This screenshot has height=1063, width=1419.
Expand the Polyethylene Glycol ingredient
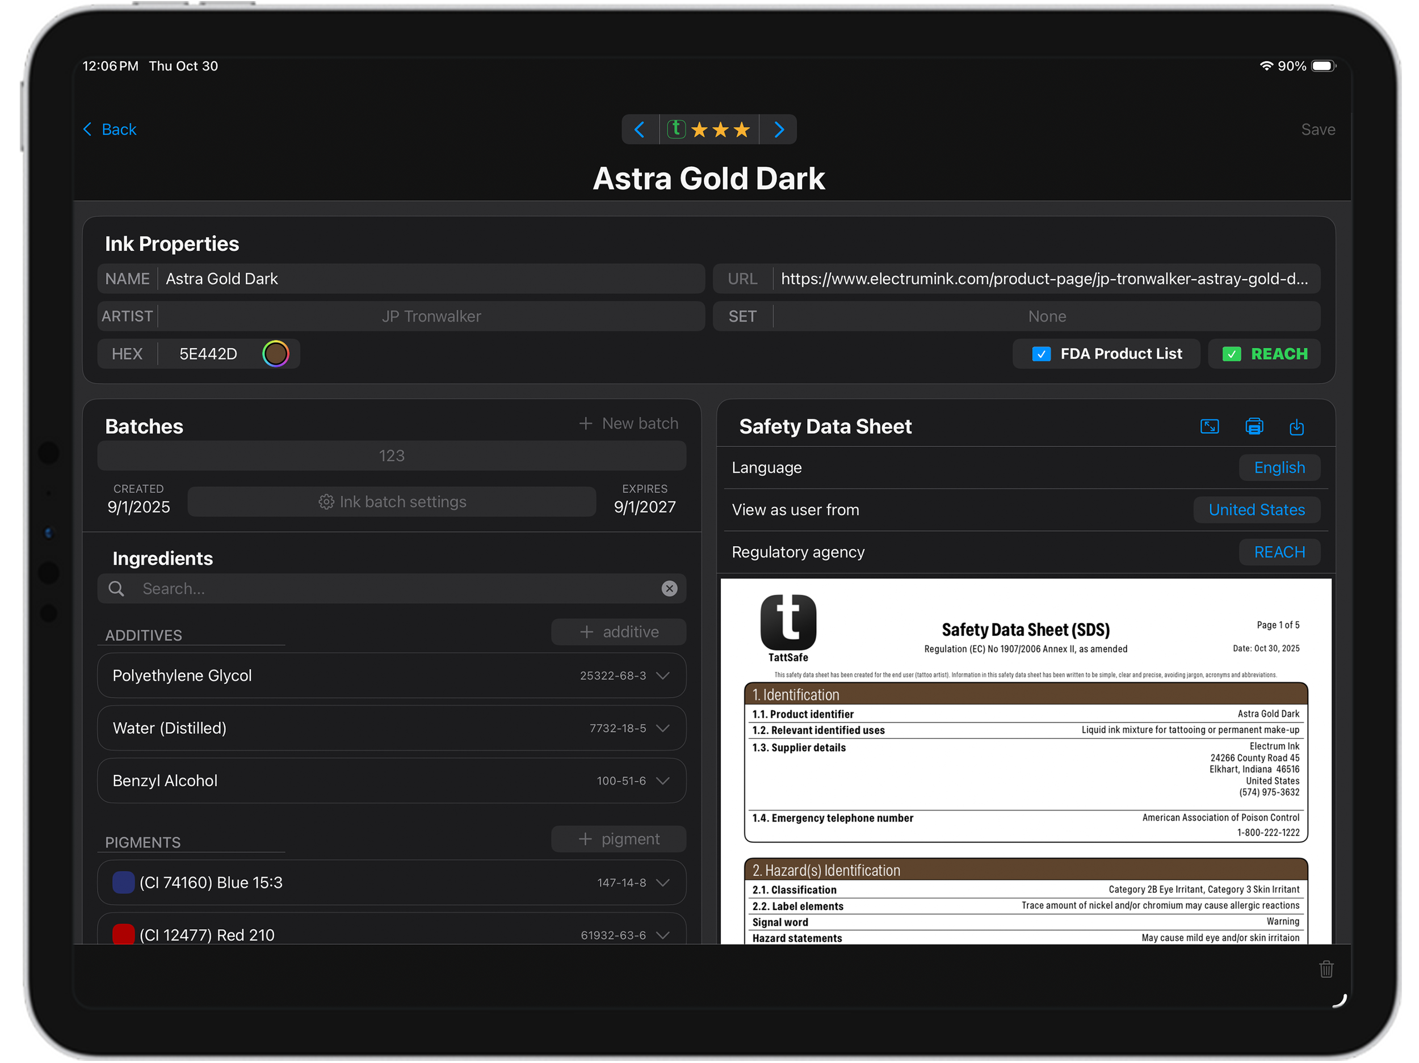664,676
